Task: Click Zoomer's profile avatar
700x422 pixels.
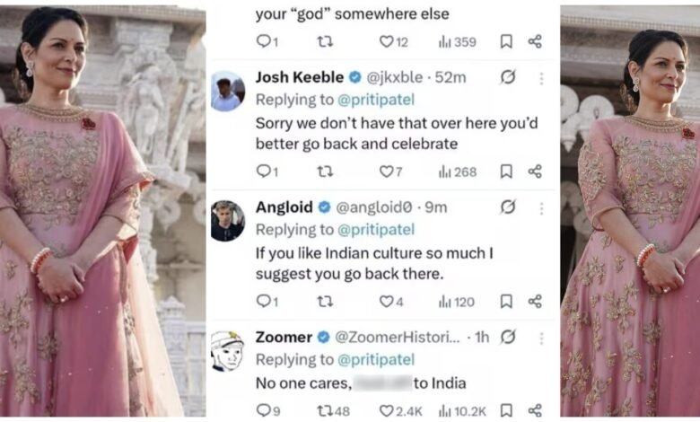Action: click(227, 349)
